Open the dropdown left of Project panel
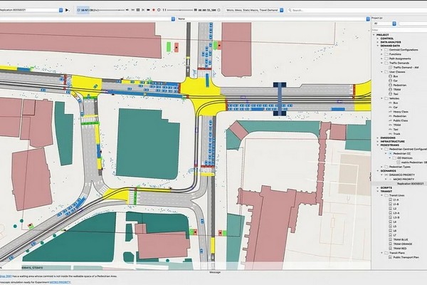The image size is (427, 285). pos(368,19)
